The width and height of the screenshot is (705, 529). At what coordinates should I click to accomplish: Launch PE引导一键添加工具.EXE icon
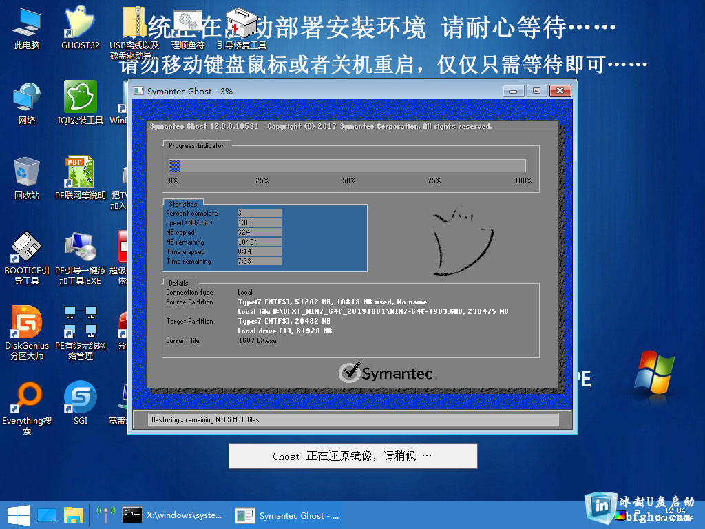coord(80,258)
